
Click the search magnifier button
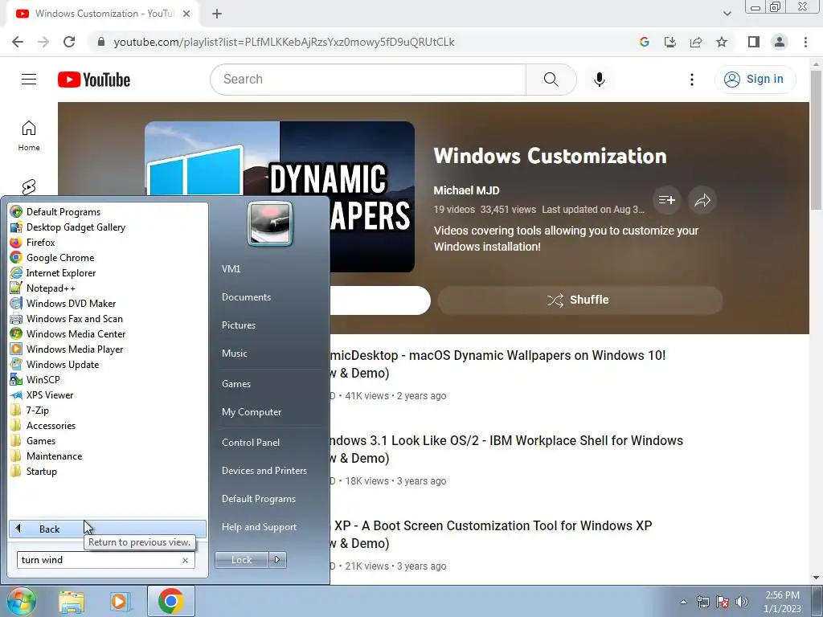[551, 80]
